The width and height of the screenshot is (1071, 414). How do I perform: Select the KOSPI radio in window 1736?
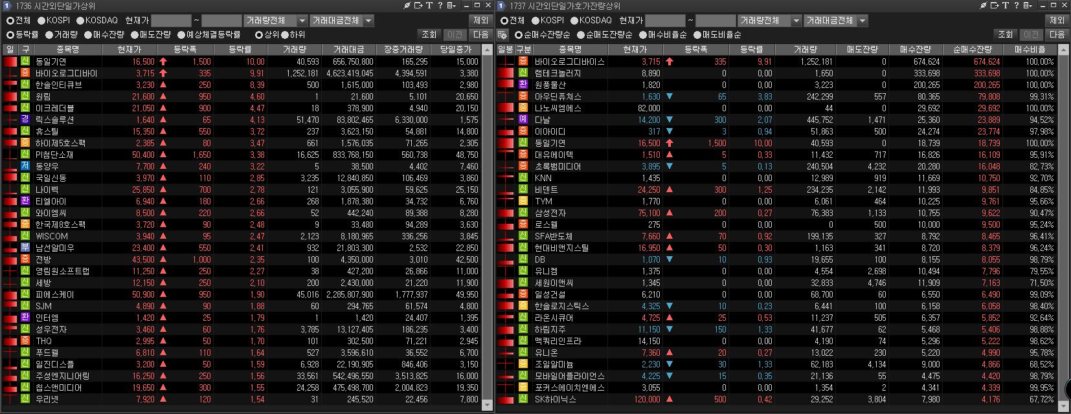tap(41, 20)
